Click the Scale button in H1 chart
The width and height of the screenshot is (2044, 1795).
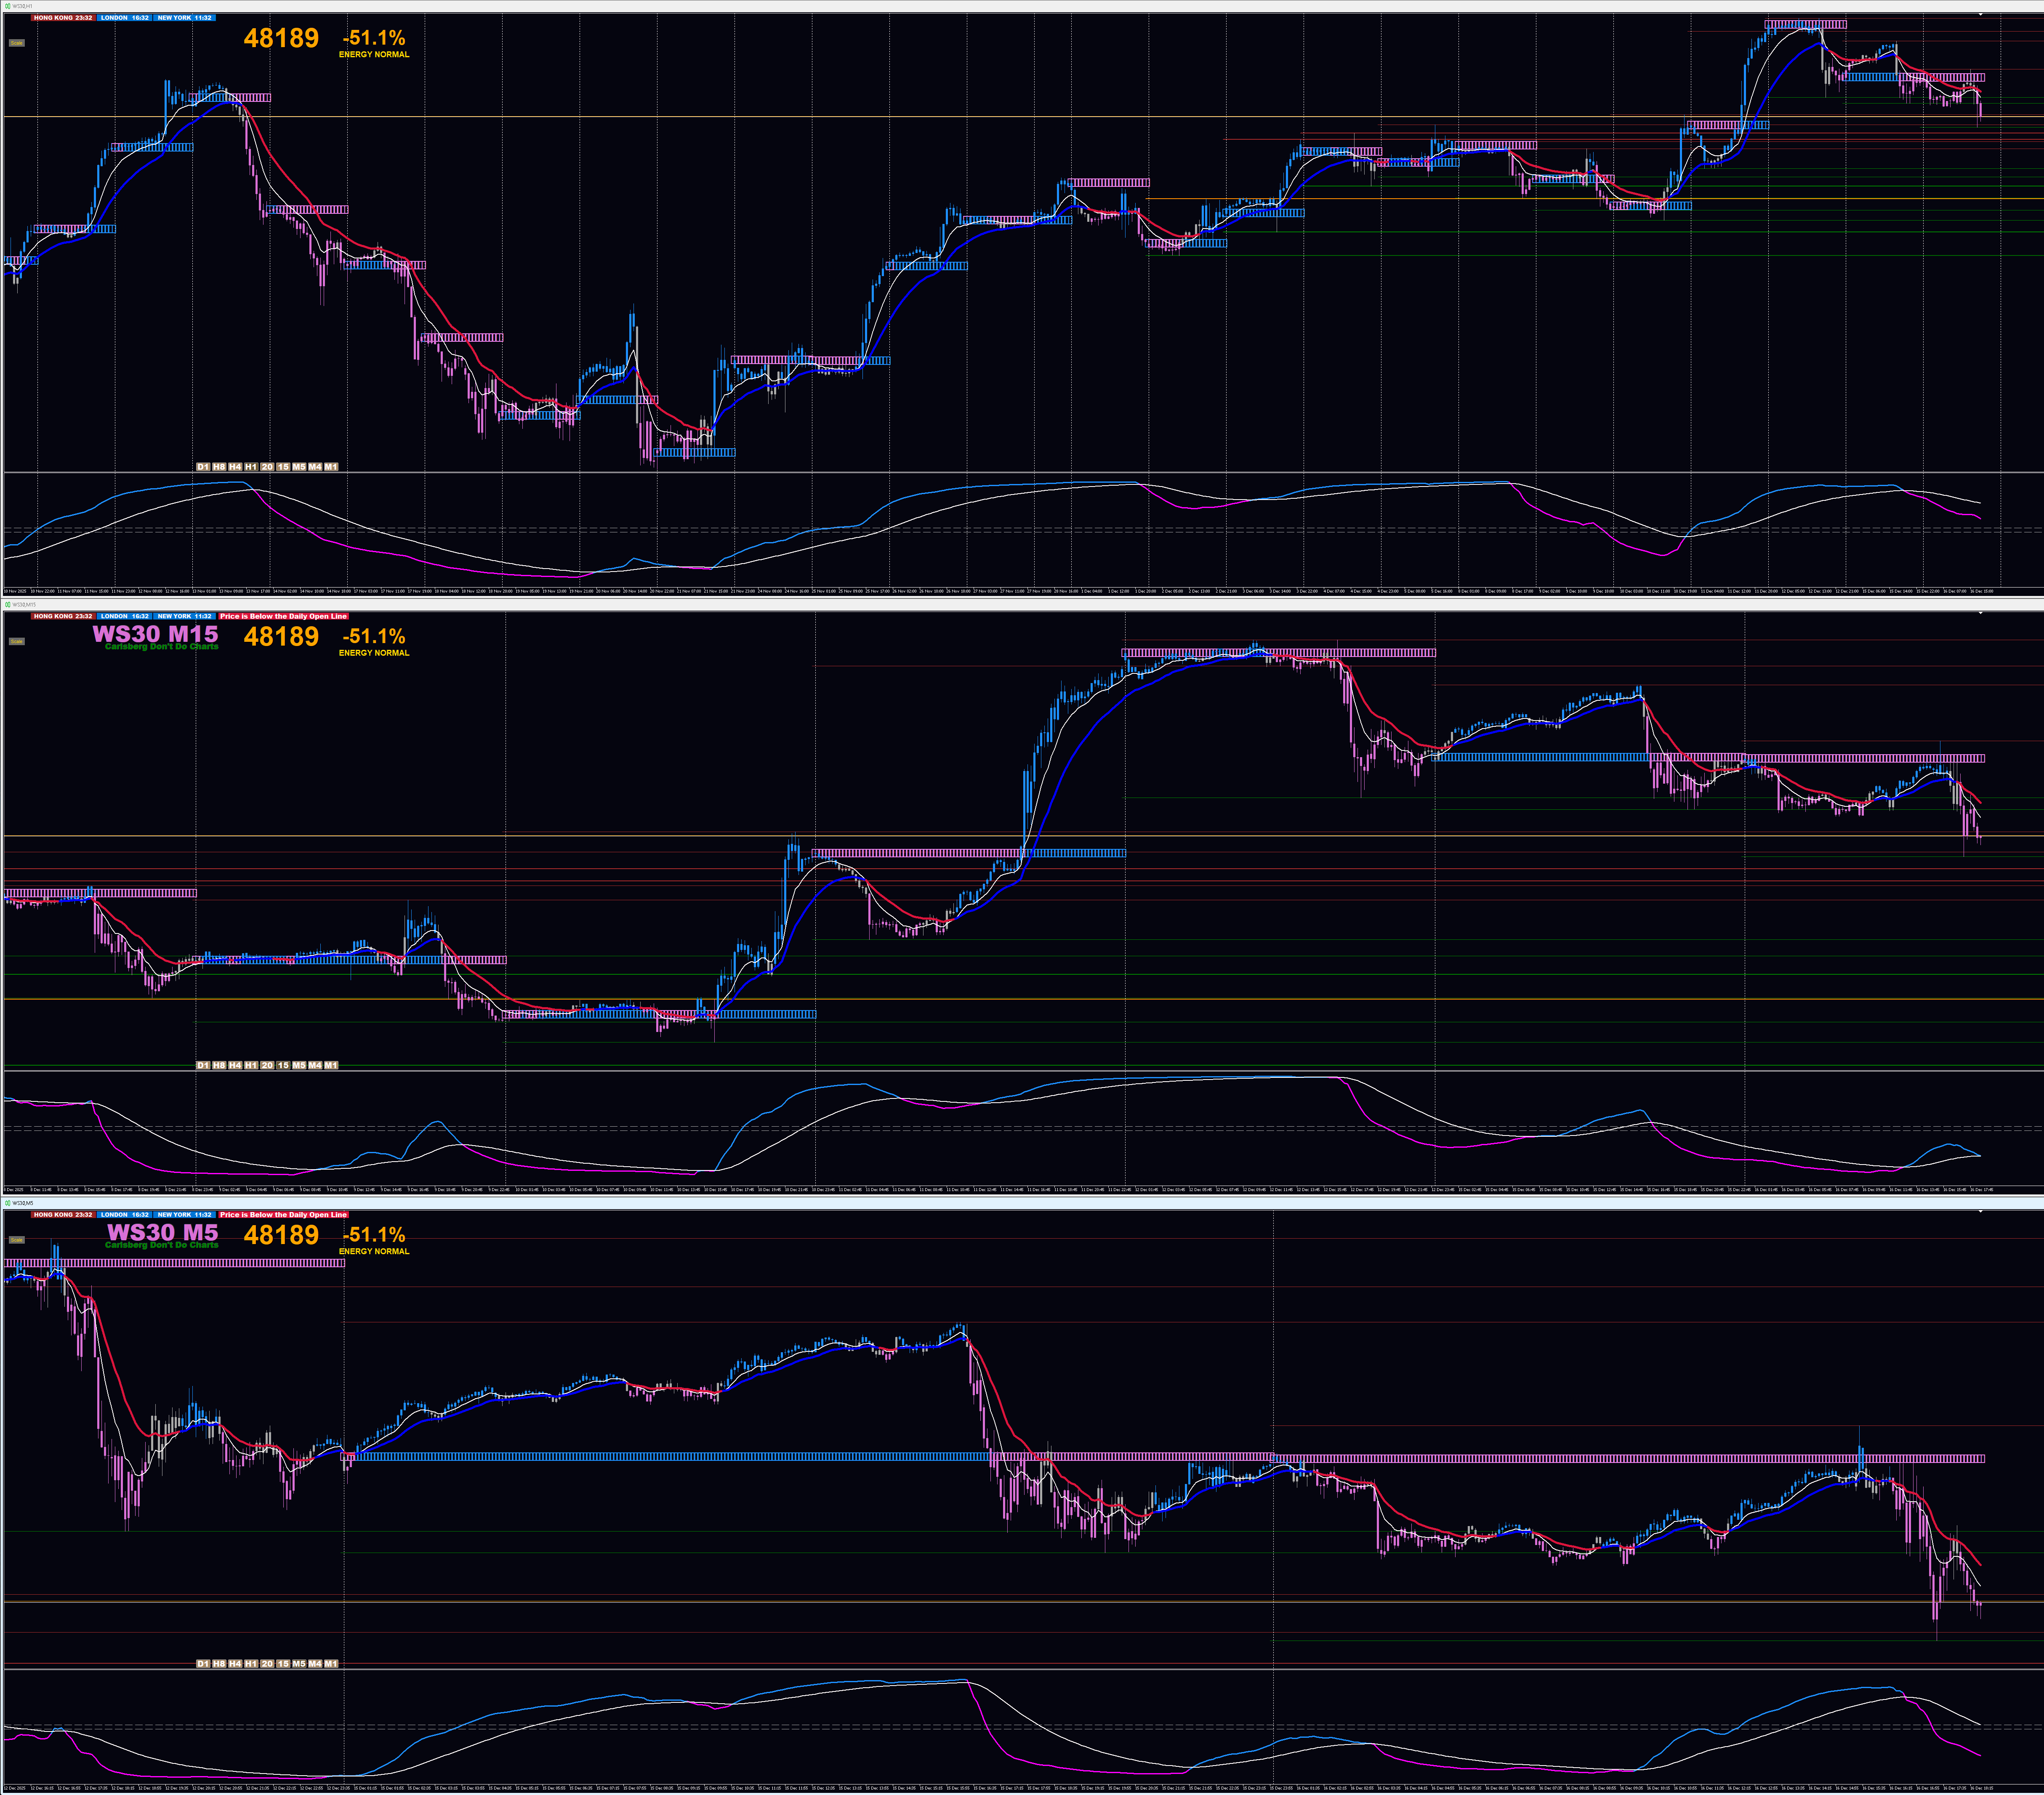click(x=16, y=43)
